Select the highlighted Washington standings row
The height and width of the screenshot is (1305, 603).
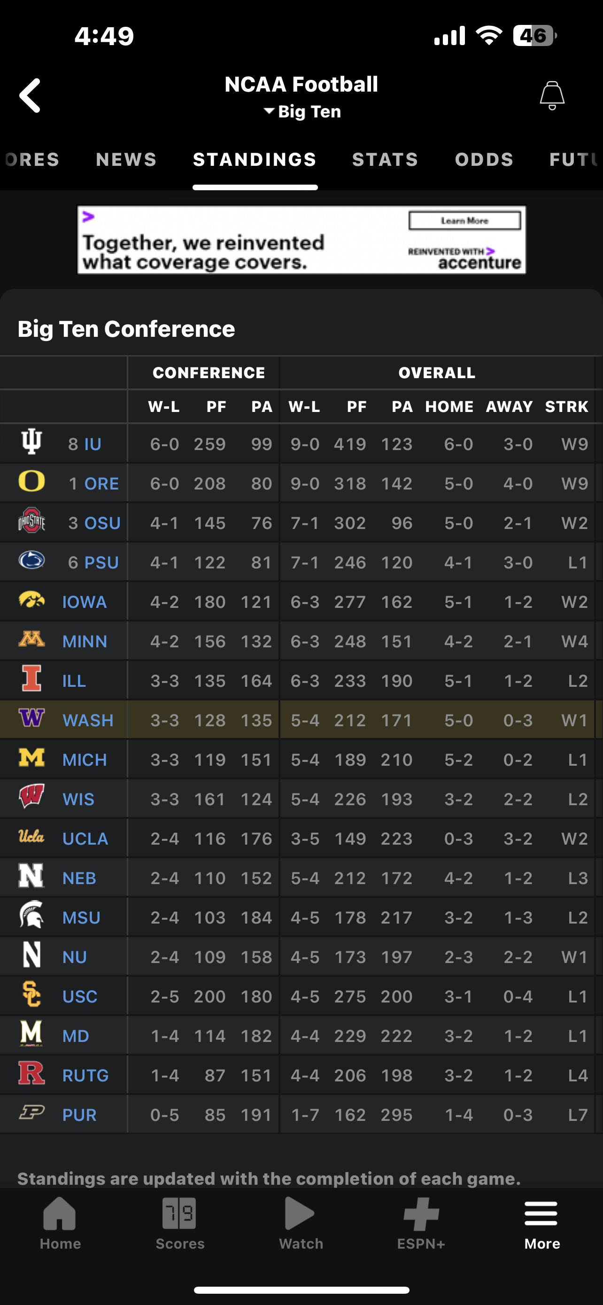click(x=355, y=721)
